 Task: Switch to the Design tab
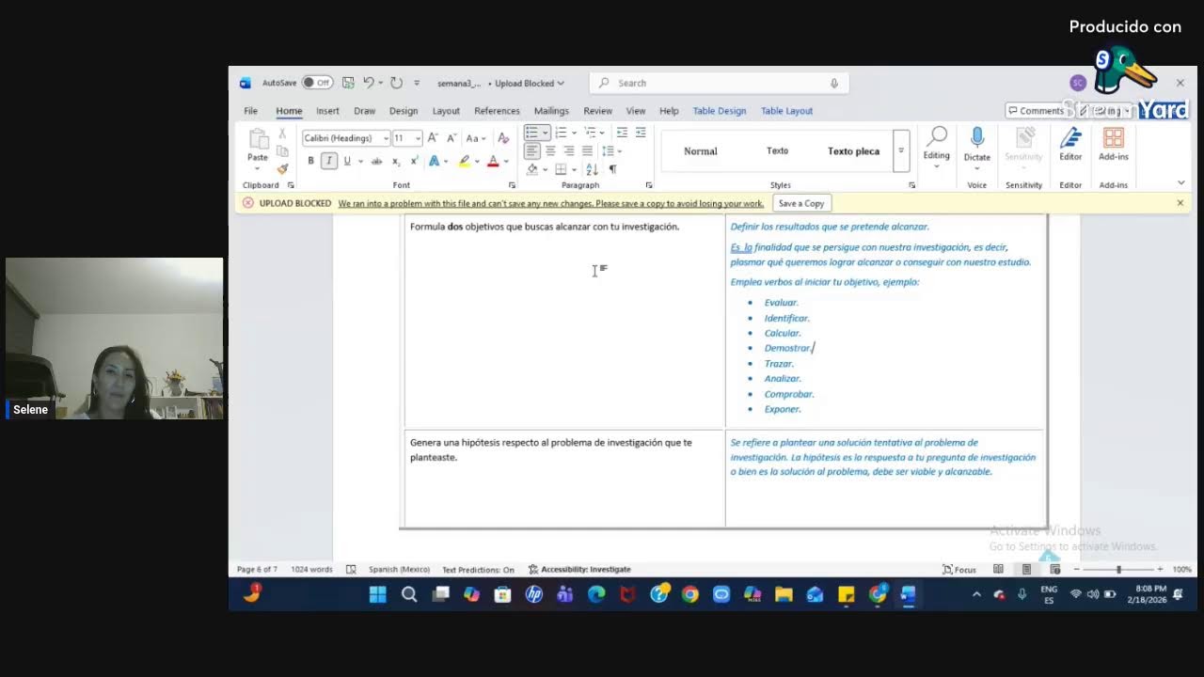click(x=404, y=111)
